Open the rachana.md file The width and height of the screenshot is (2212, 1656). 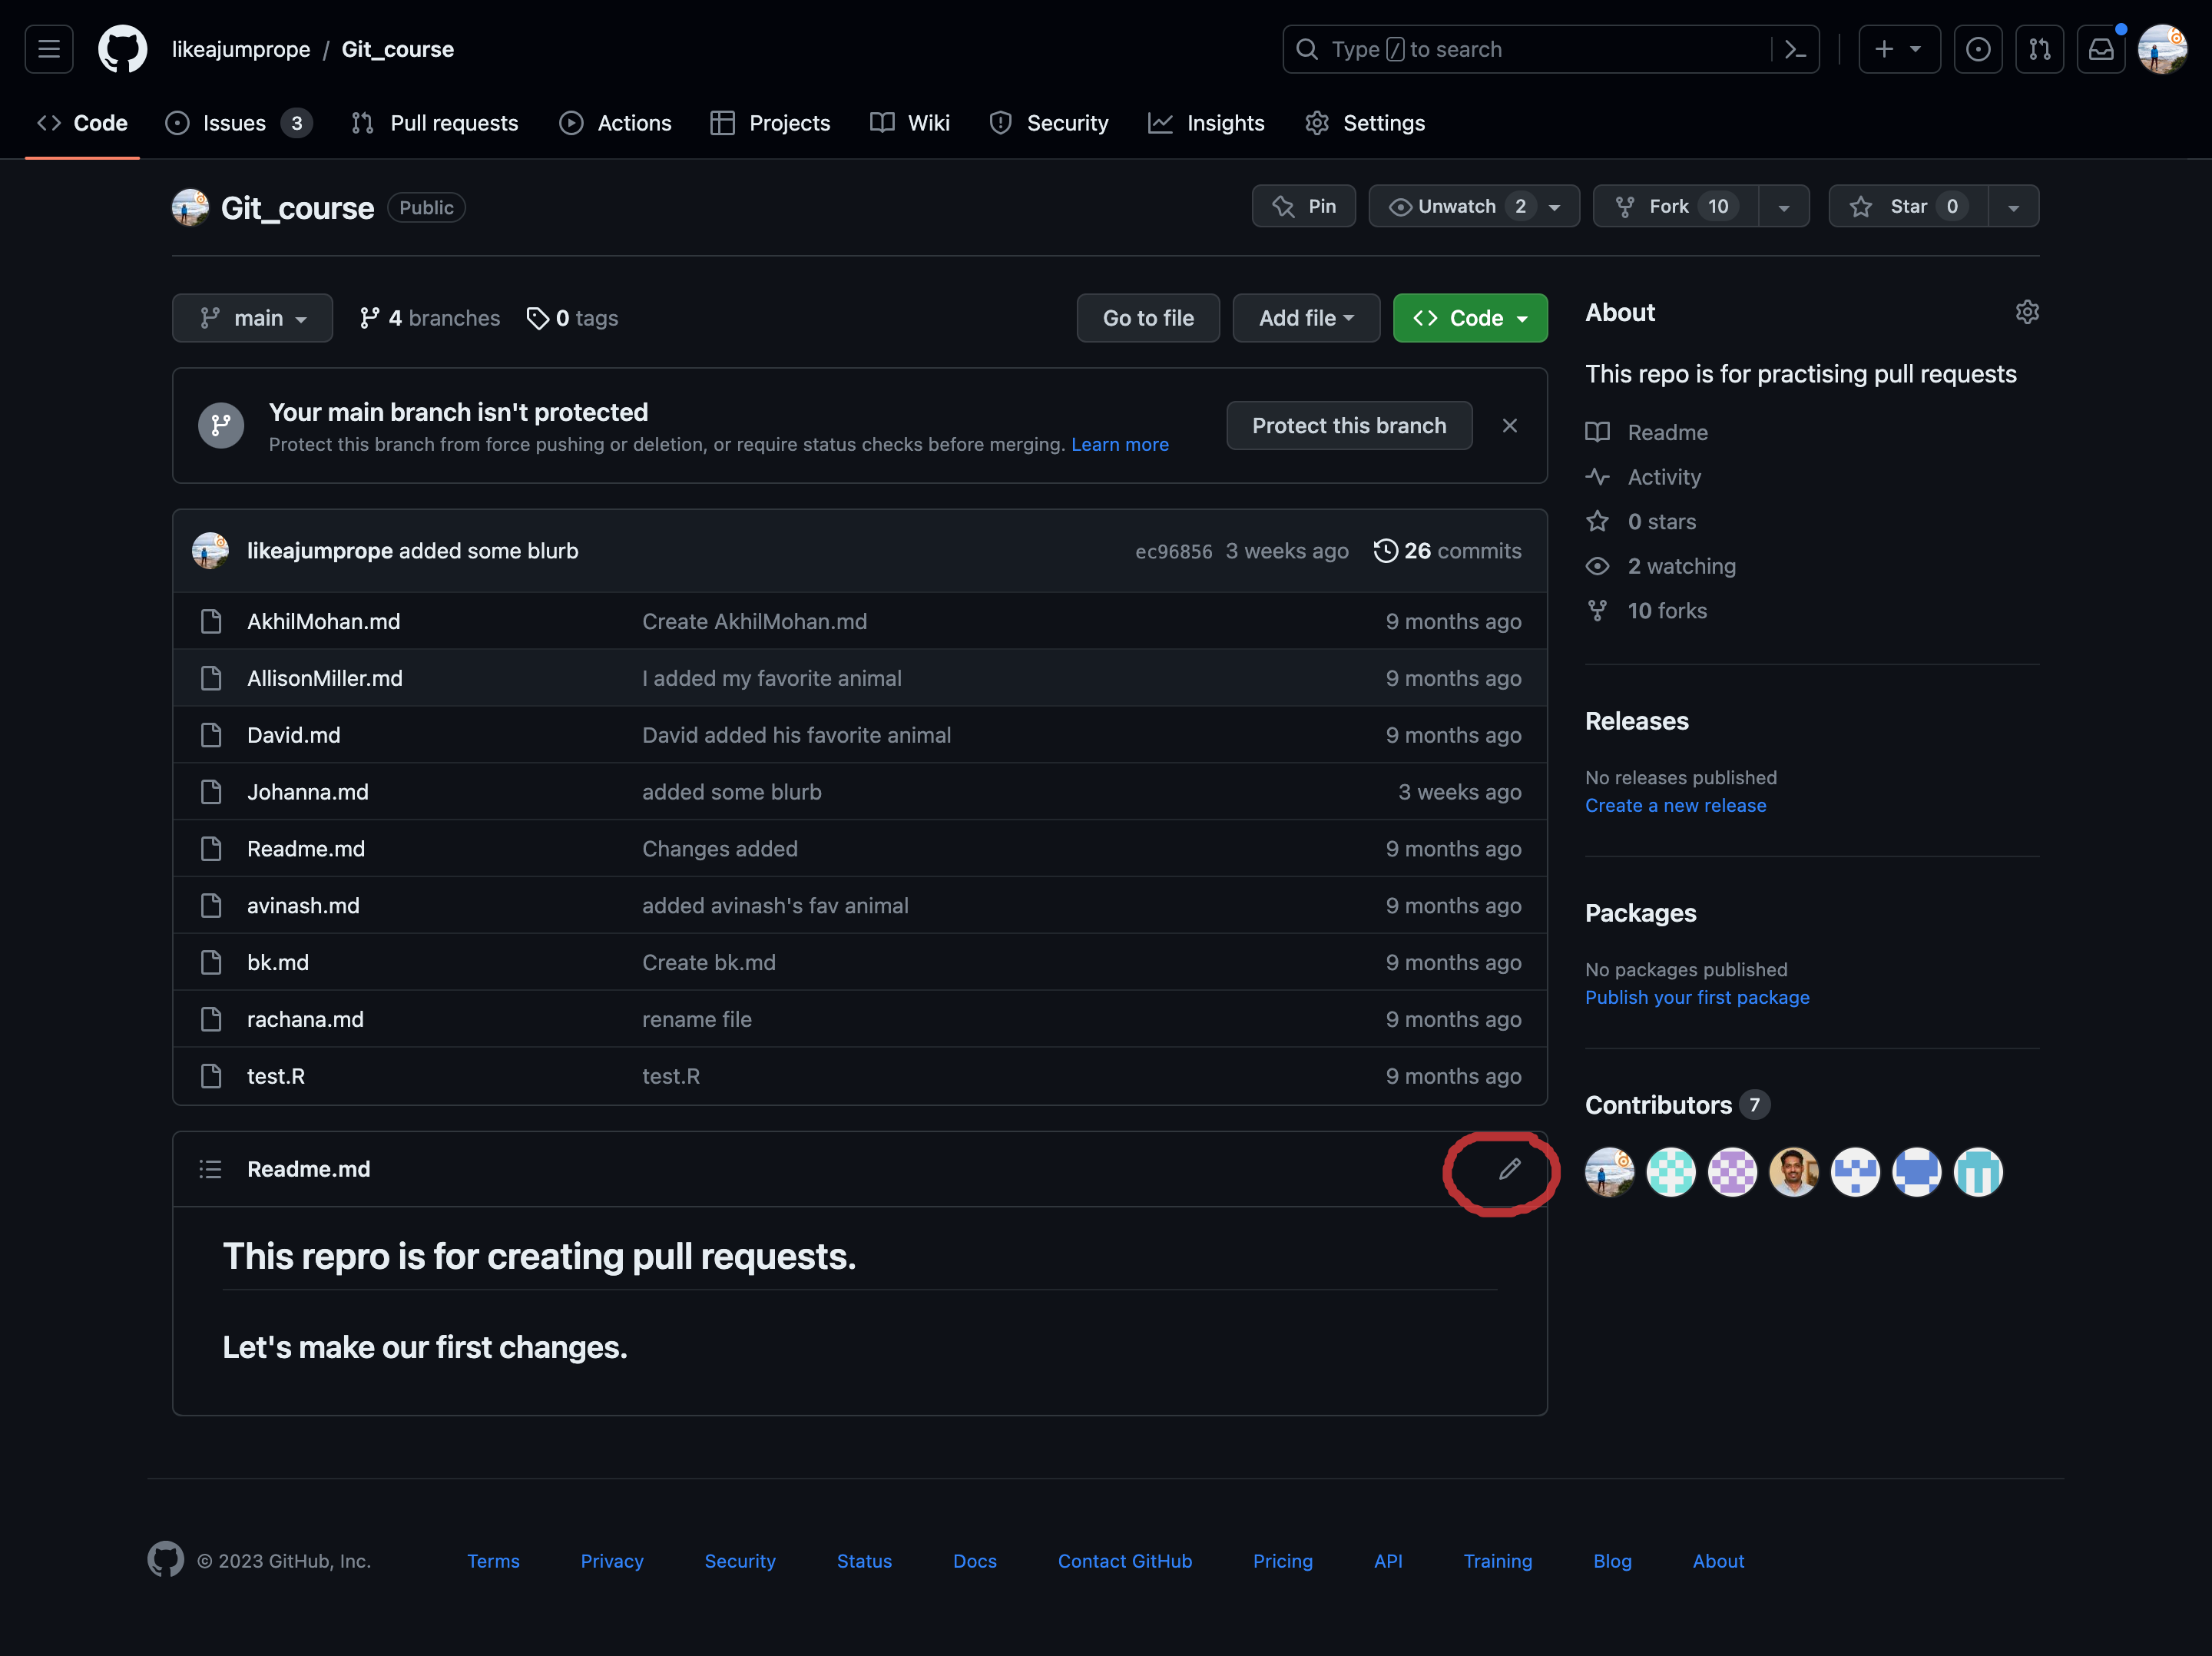[x=305, y=1019]
